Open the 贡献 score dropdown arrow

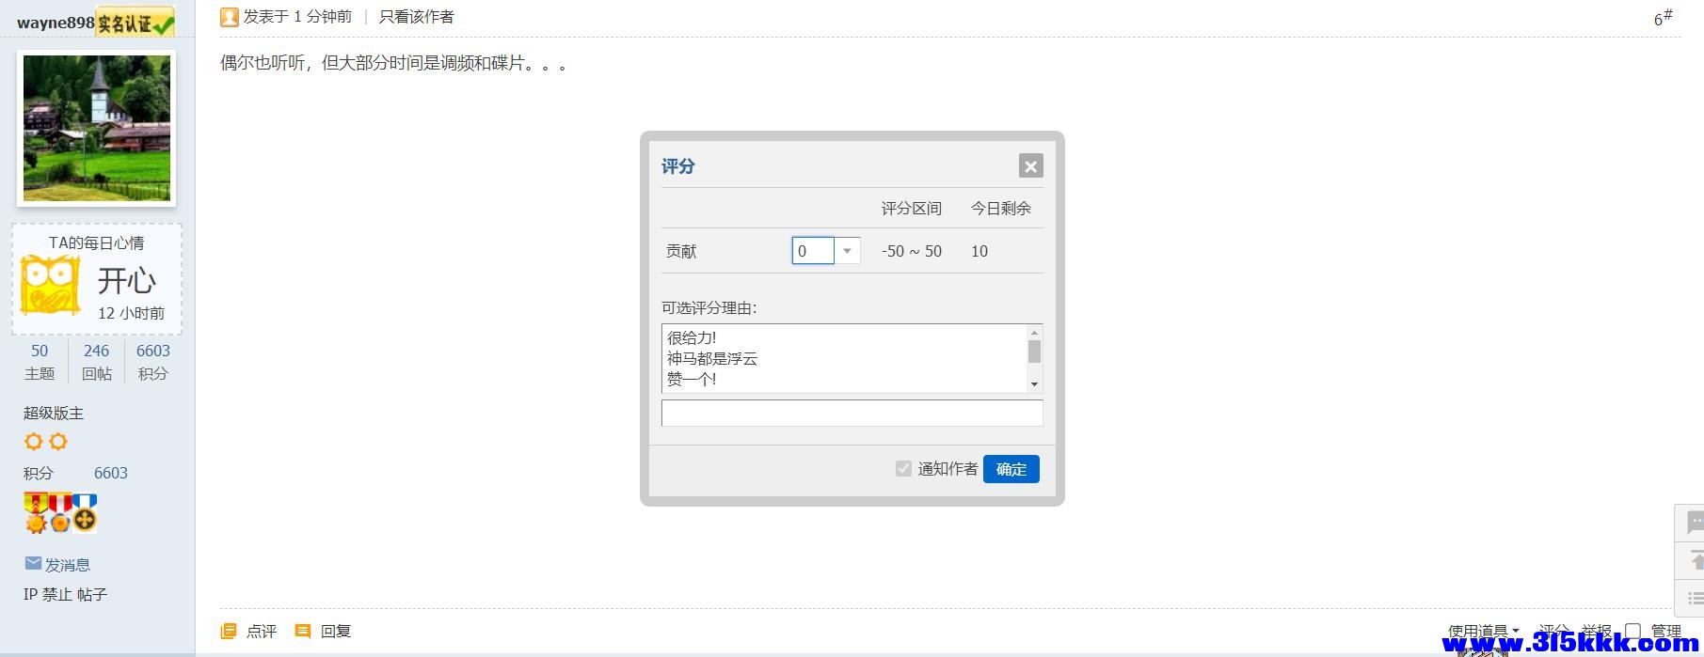click(x=847, y=251)
